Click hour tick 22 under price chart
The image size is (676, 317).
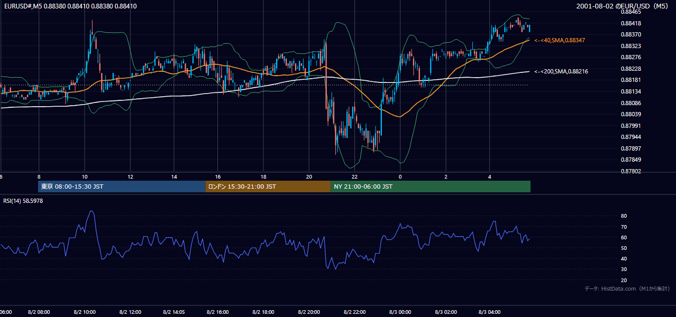(354, 177)
